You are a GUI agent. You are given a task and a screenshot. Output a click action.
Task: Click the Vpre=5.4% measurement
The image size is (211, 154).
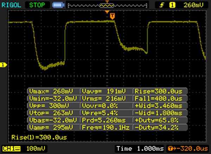tap(100, 113)
